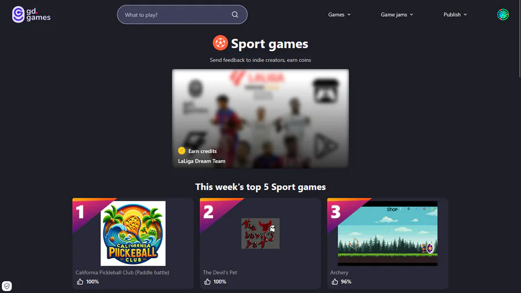Image resolution: width=521 pixels, height=293 pixels.
Task: Expand the Games dropdown menu
Action: tap(339, 14)
